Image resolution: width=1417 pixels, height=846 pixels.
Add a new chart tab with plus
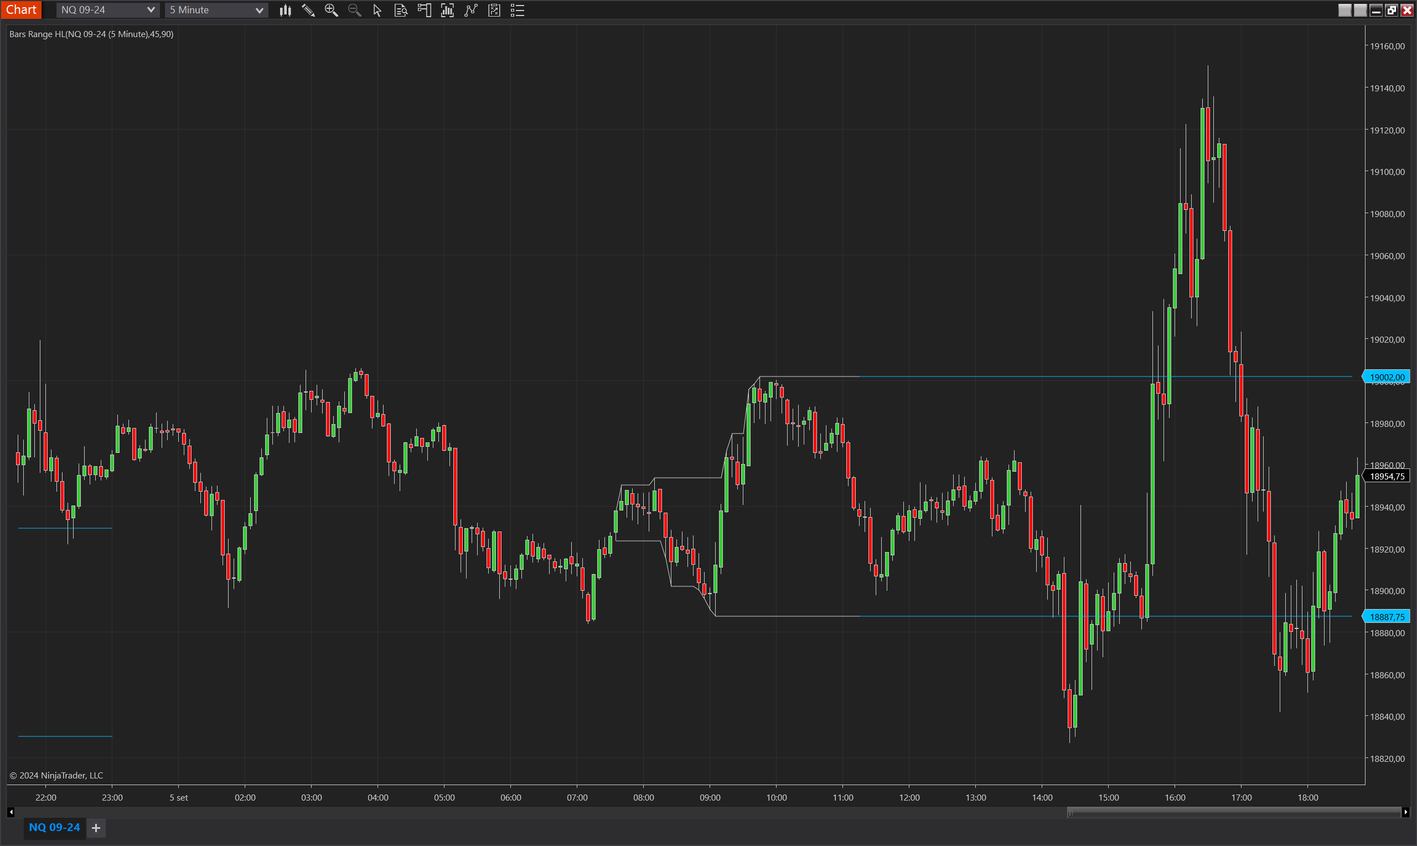coord(96,828)
